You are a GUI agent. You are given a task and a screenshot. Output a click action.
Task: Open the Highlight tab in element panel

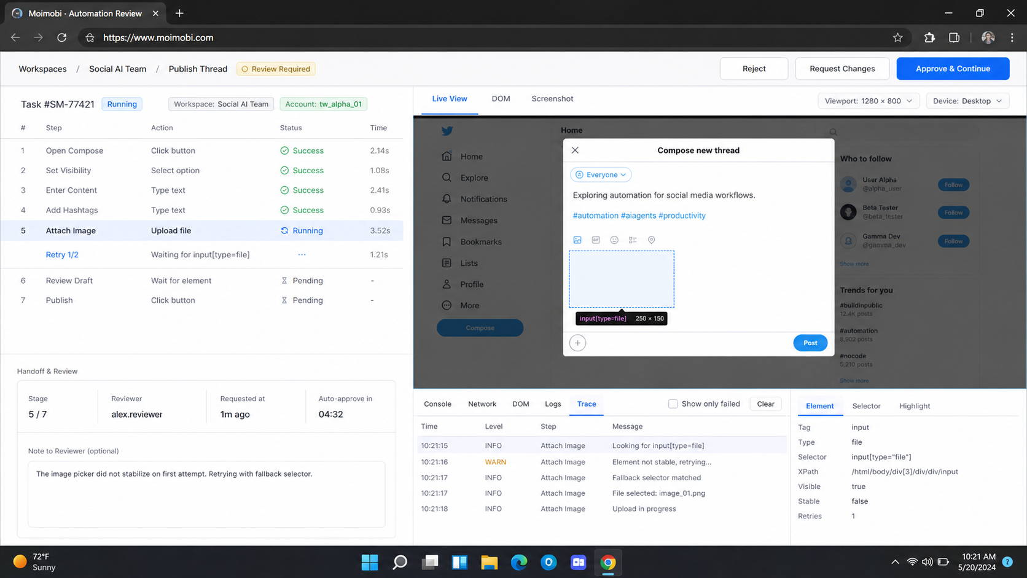(915, 406)
